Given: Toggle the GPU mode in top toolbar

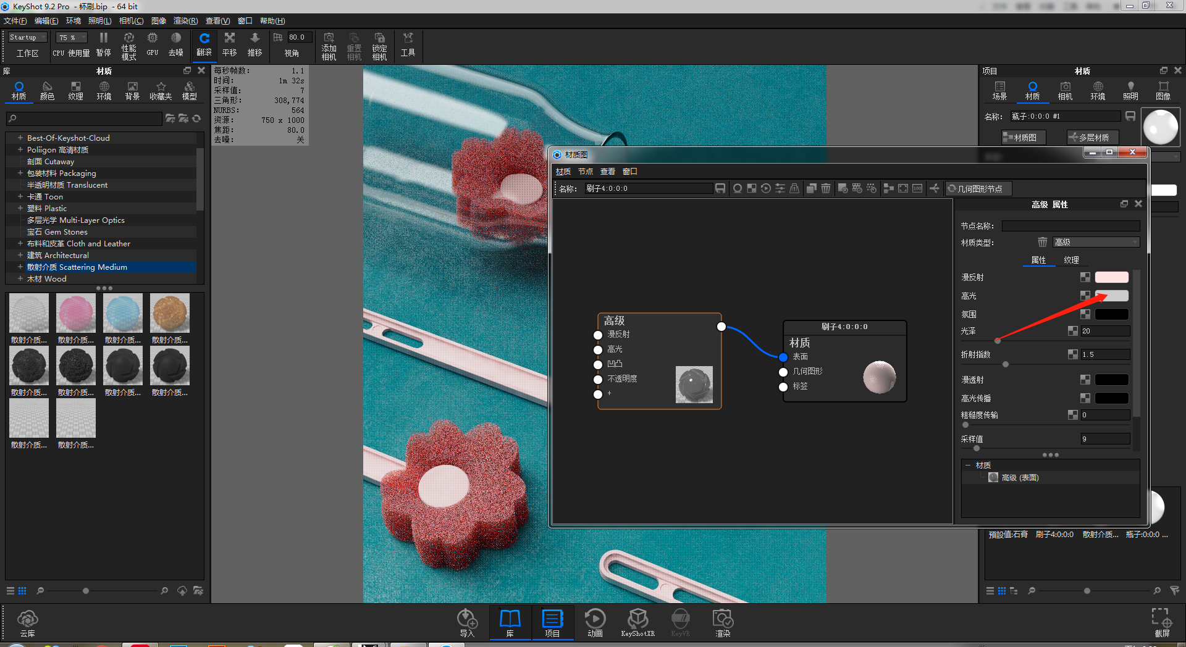Looking at the screenshot, I should coord(151,44).
